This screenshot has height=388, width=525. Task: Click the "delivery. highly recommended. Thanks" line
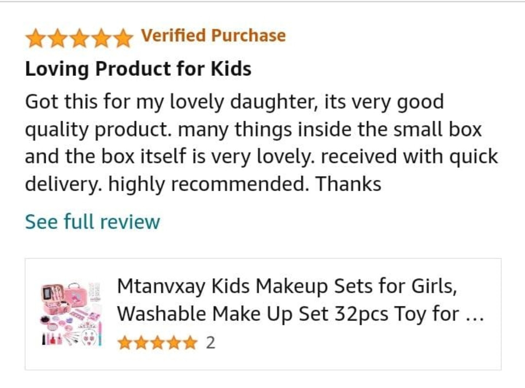(x=203, y=184)
